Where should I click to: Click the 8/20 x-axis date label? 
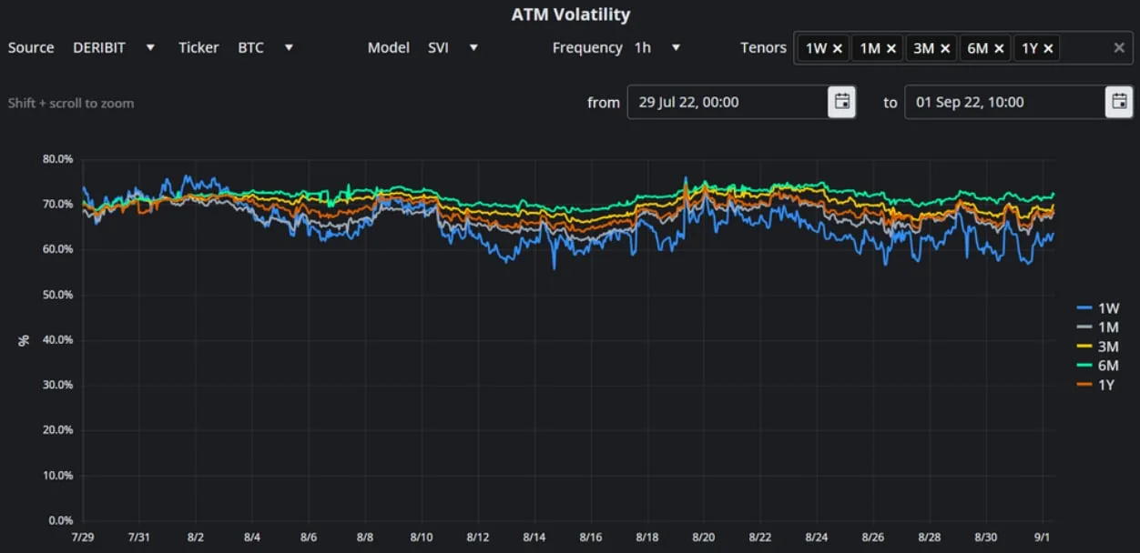tap(703, 537)
